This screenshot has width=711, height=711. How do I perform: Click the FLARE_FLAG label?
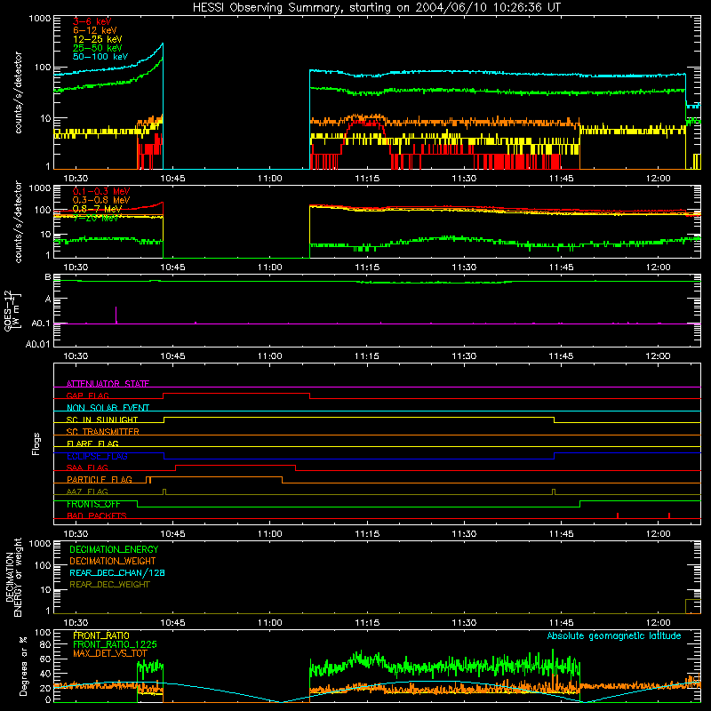click(92, 443)
